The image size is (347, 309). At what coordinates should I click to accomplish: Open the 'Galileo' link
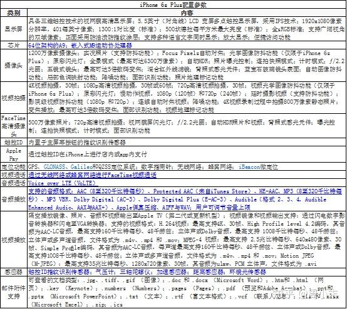pos(81,166)
